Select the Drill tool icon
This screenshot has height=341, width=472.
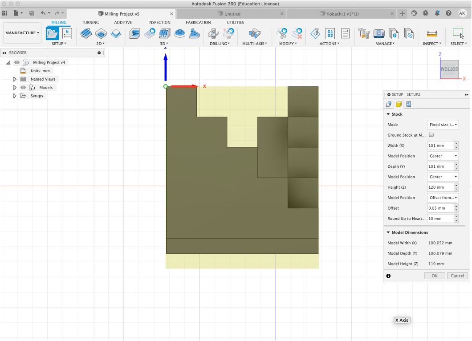pyautogui.click(x=213, y=33)
